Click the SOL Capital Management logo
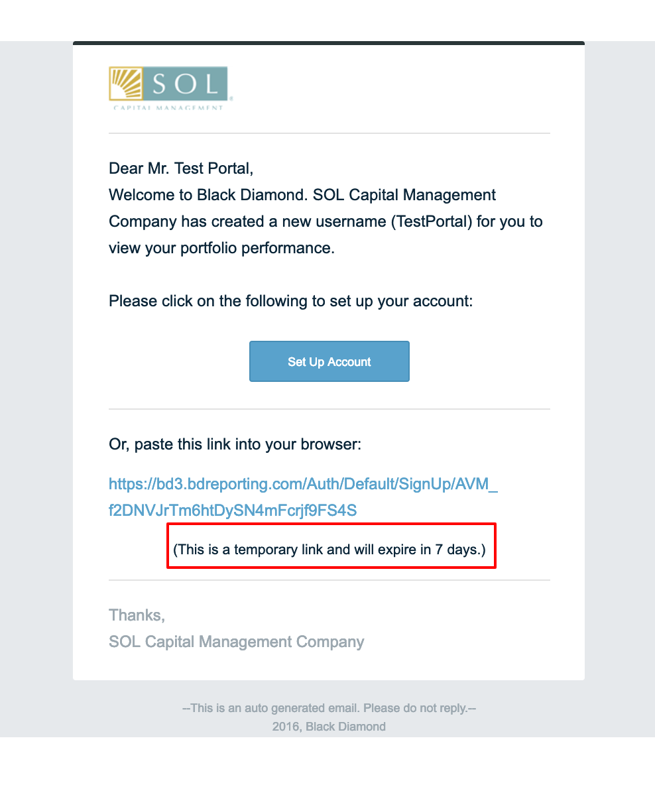 coord(170,89)
